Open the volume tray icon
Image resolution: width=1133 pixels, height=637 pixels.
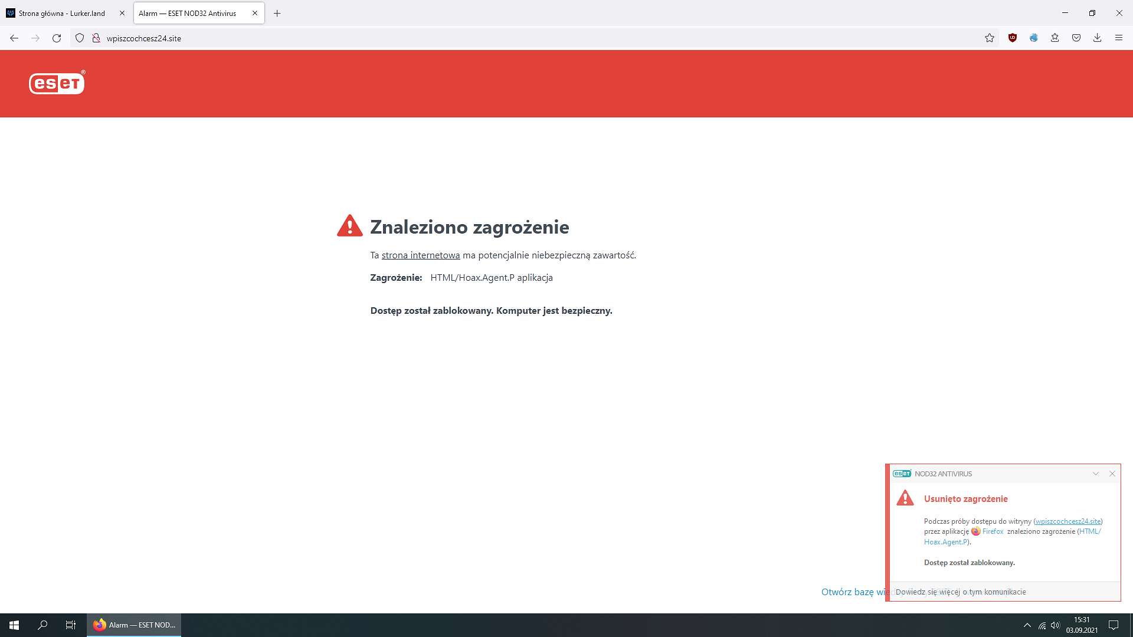tap(1055, 625)
